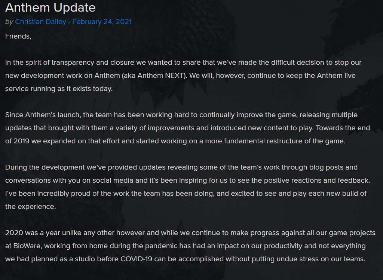Click the line "service running as it exists today."
The width and height of the screenshot is (383, 280).
[x=59, y=89]
